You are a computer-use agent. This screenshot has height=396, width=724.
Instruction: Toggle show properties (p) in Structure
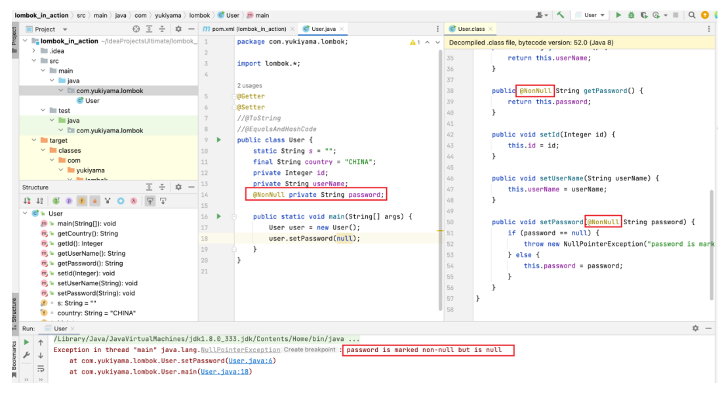[x=69, y=201]
